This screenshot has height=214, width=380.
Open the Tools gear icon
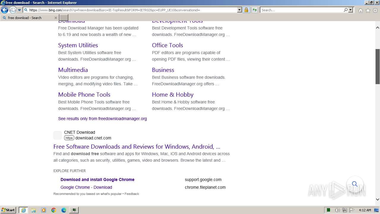coord(375,10)
